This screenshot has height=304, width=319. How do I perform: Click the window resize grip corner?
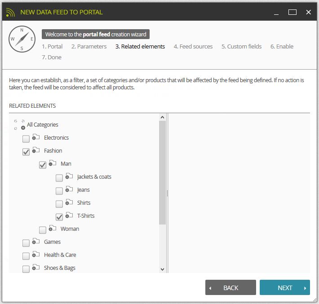pos(315,300)
